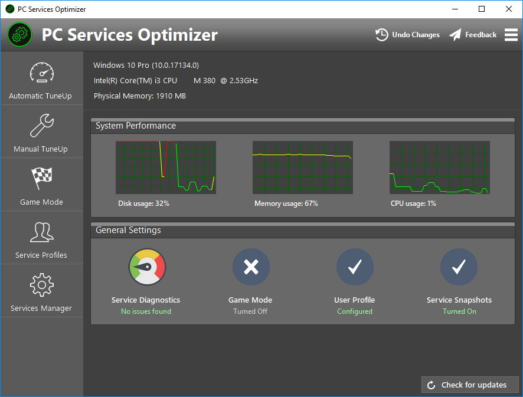
Task: Click the CPU usage performance graph
Action: [x=440, y=168]
